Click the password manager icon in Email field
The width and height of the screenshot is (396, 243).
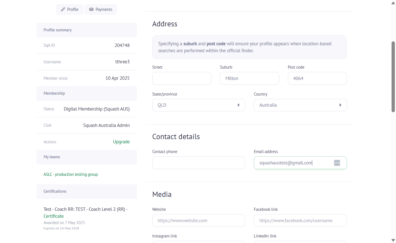[337, 163]
